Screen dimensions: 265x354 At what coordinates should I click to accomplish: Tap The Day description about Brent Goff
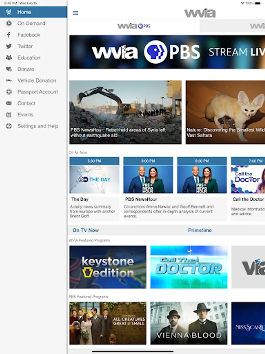click(x=92, y=211)
